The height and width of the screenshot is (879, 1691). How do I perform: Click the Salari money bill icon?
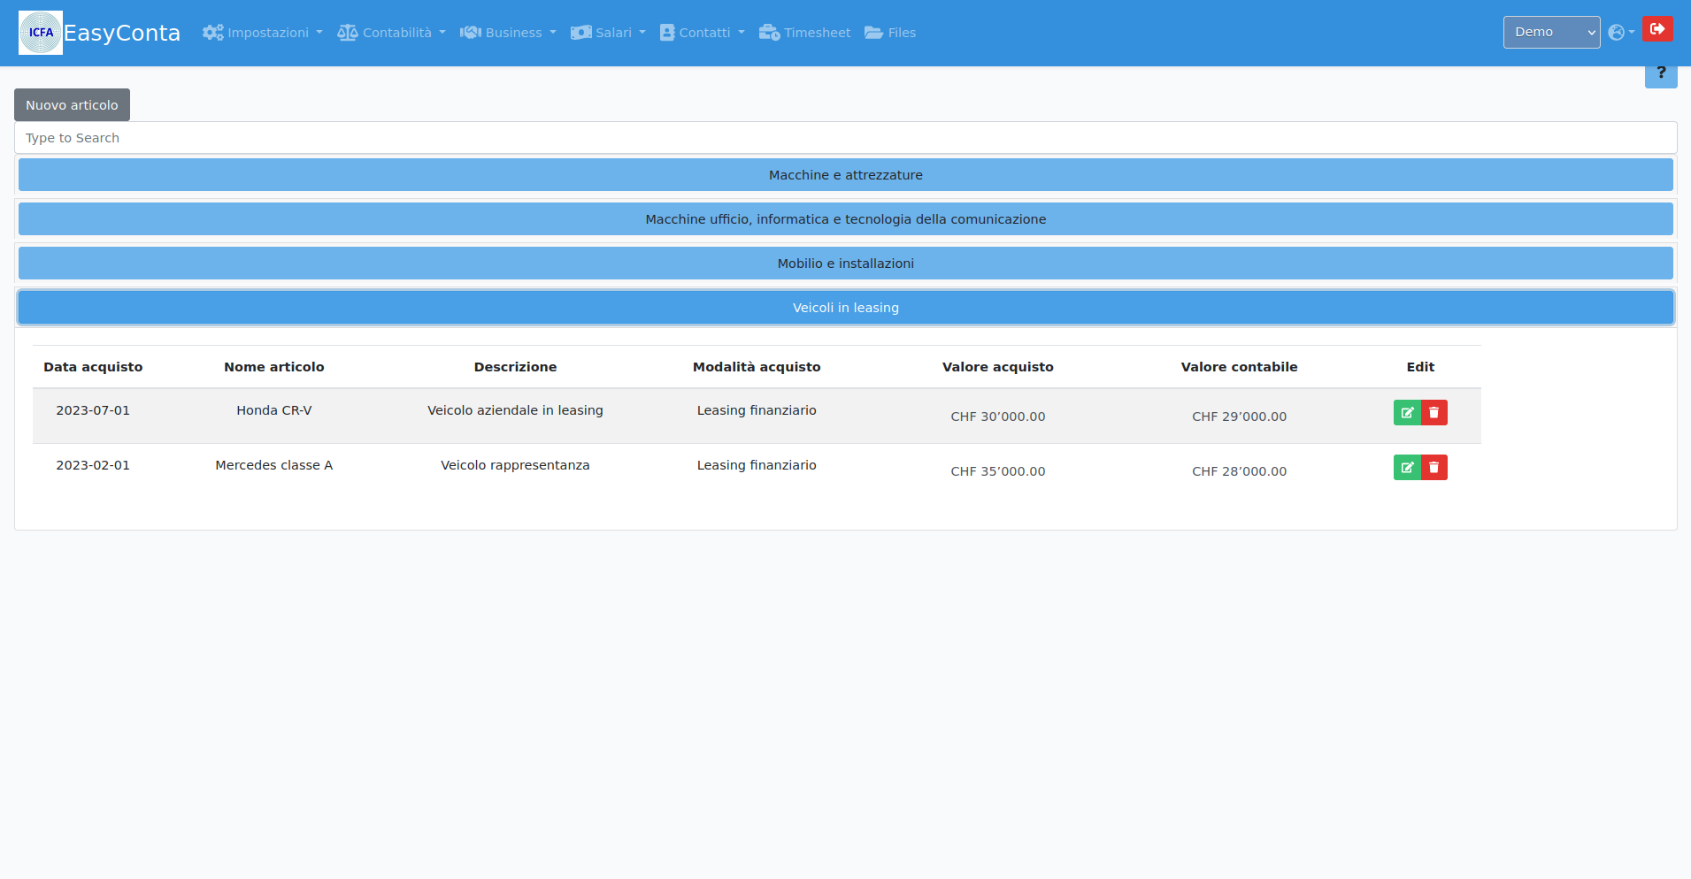pos(580,33)
